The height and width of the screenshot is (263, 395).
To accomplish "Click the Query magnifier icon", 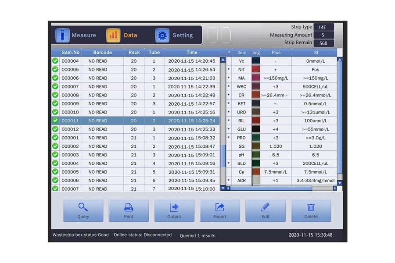I will (83, 207).
